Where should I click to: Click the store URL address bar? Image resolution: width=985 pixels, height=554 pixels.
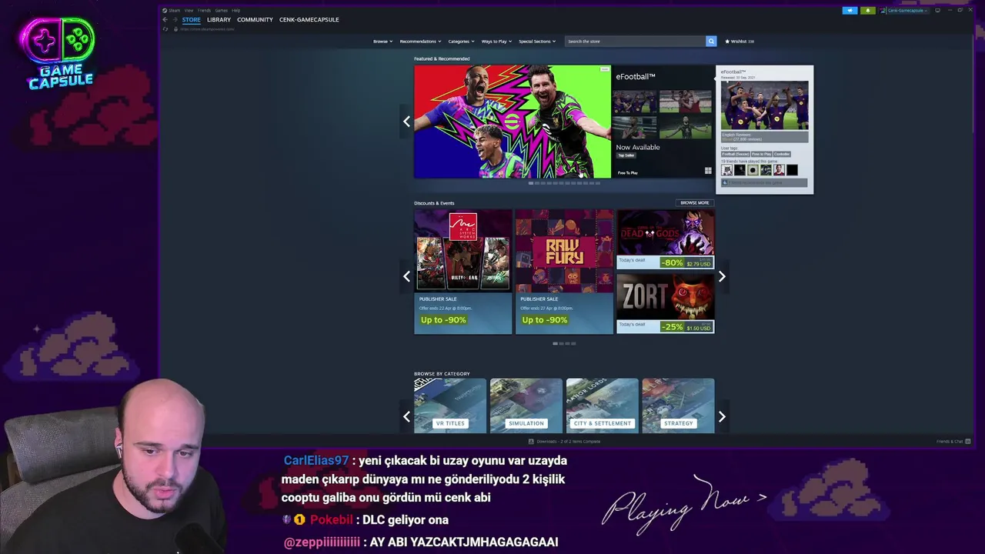(208, 29)
